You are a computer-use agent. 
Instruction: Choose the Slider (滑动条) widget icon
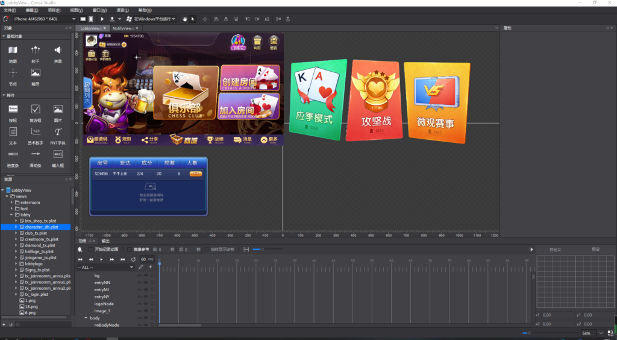(36, 155)
